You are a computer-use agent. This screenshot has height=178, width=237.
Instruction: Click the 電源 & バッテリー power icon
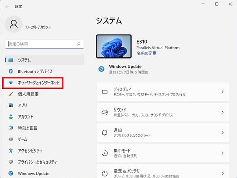click(x=105, y=174)
